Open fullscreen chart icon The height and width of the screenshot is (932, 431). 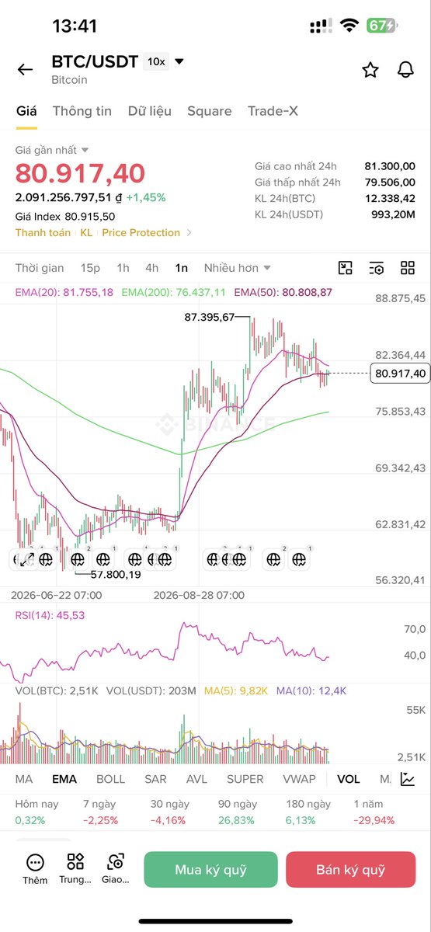(x=346, y=268)
